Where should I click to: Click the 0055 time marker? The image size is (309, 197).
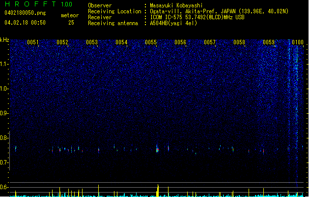[151, 42]
